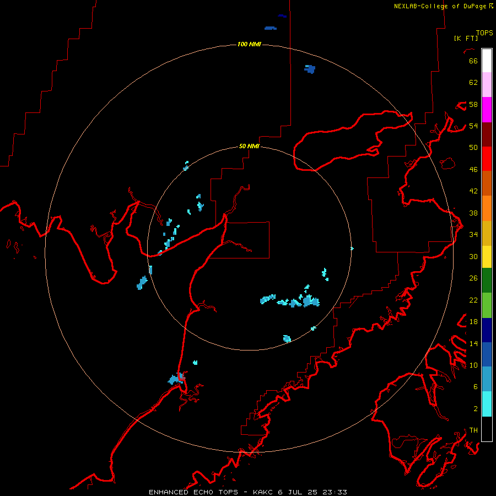Select the dark orange legend swatch
496x496 pixels.
(487, 183)
